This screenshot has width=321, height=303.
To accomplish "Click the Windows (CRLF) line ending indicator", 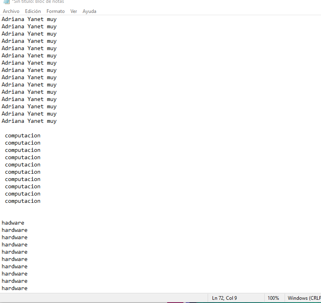I will (304, 298).
